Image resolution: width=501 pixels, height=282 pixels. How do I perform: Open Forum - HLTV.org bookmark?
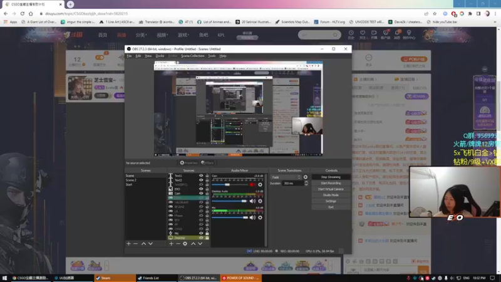pyautogui.click(x=329, y=22)
